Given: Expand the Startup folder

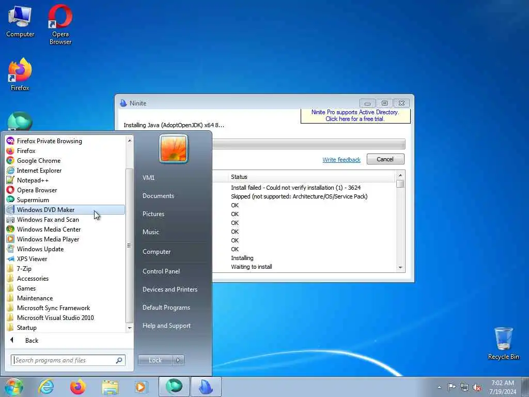Looking at the screenshot, I should point(65,327).
